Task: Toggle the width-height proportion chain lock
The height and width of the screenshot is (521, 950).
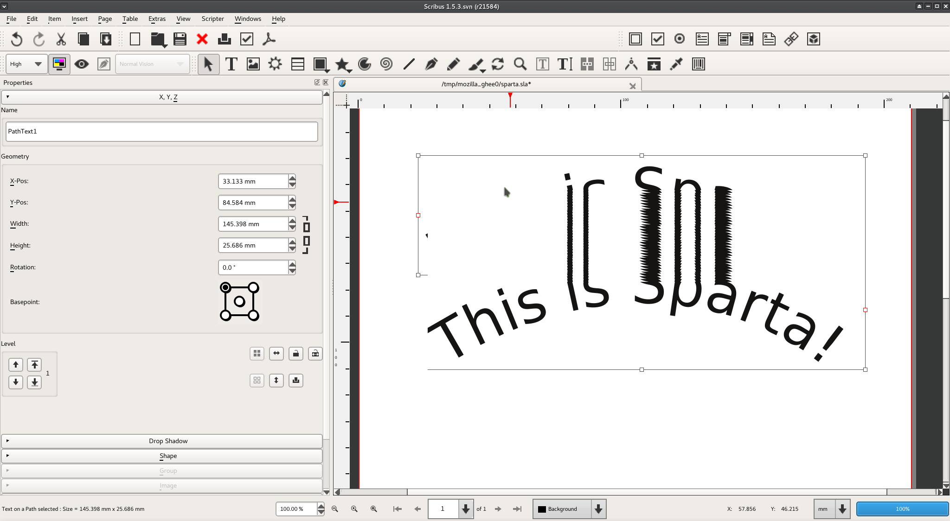Action: pyautogui.click(x=306, y=235)
